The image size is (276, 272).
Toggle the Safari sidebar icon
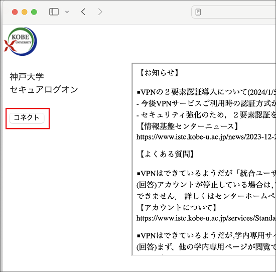(x=54, y=12)
